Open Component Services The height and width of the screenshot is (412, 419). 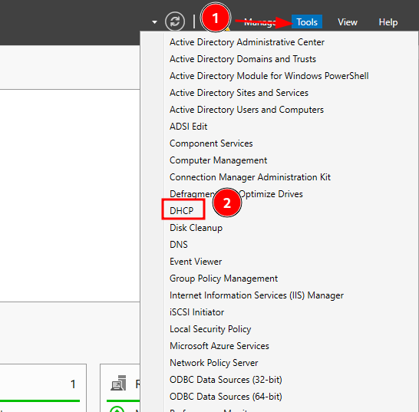(x=211, y=143)
